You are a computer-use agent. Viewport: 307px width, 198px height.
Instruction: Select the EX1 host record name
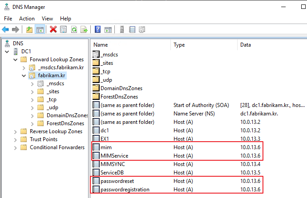point(105,139)
